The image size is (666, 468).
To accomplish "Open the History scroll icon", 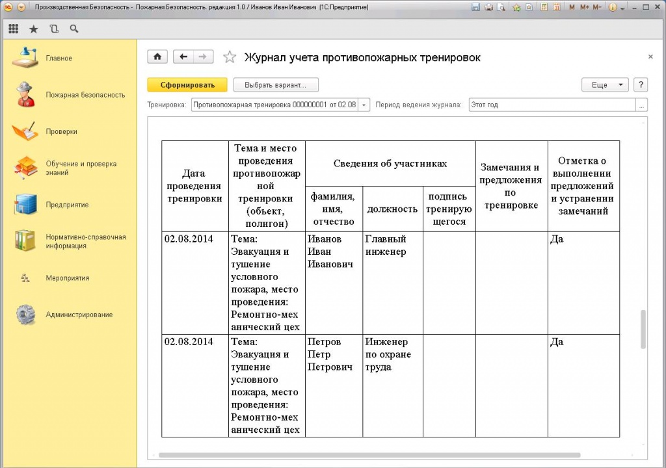I will (x=54, y=29).
